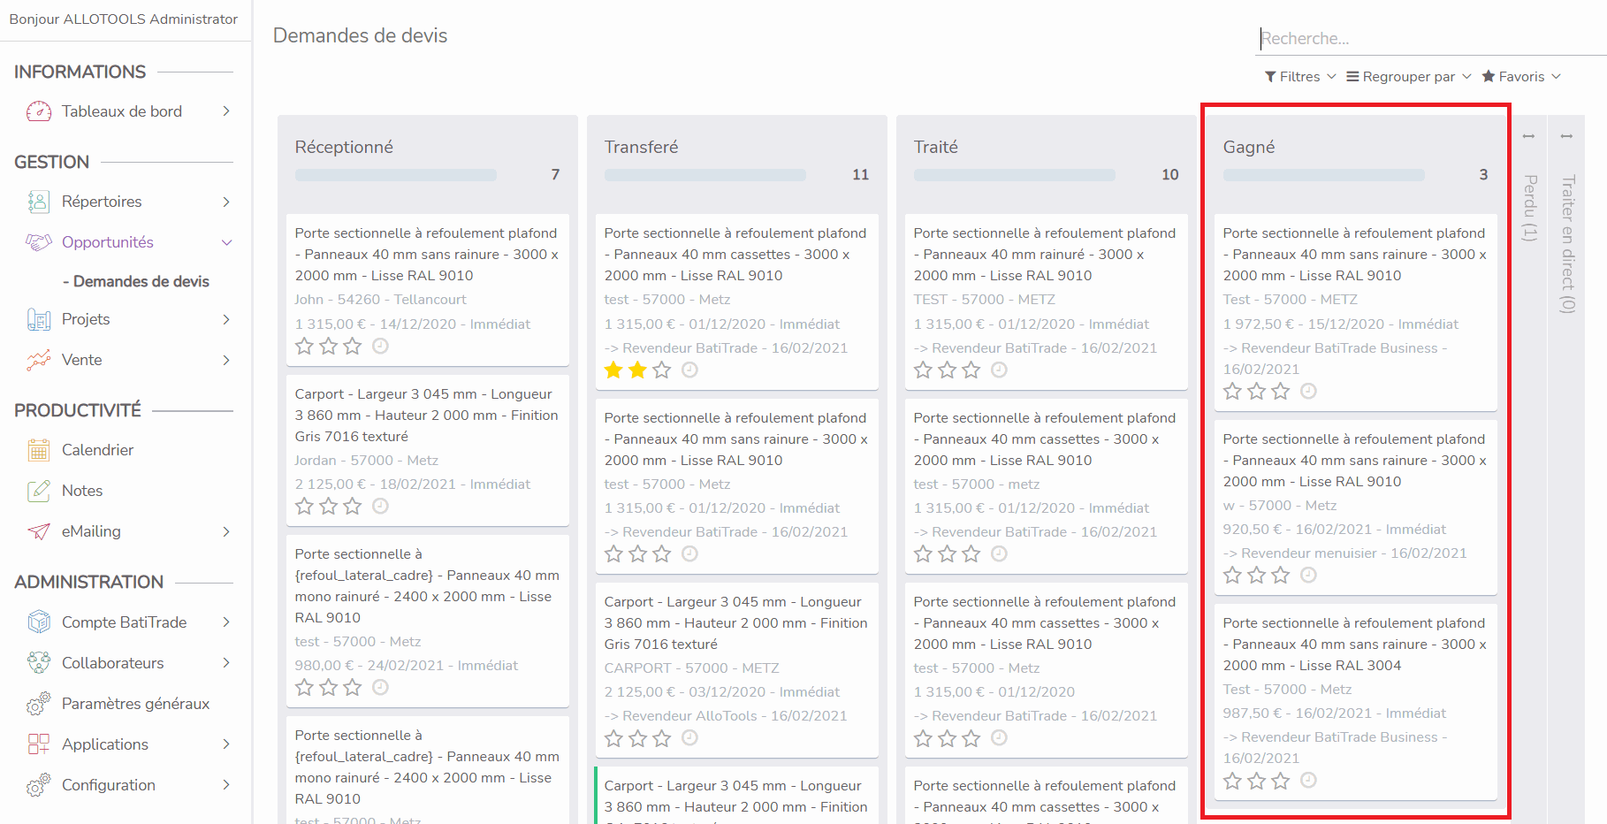
Task: Set third star on 987,50 € Gagné card
Action: pyautogui.click(x=1281, y=780)
